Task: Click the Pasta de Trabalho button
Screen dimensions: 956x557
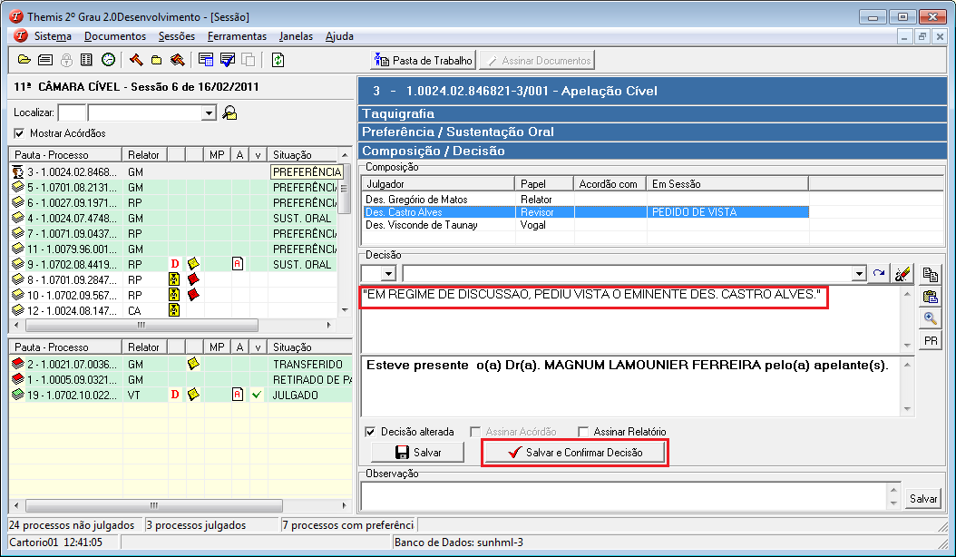Action: (424, 61)
